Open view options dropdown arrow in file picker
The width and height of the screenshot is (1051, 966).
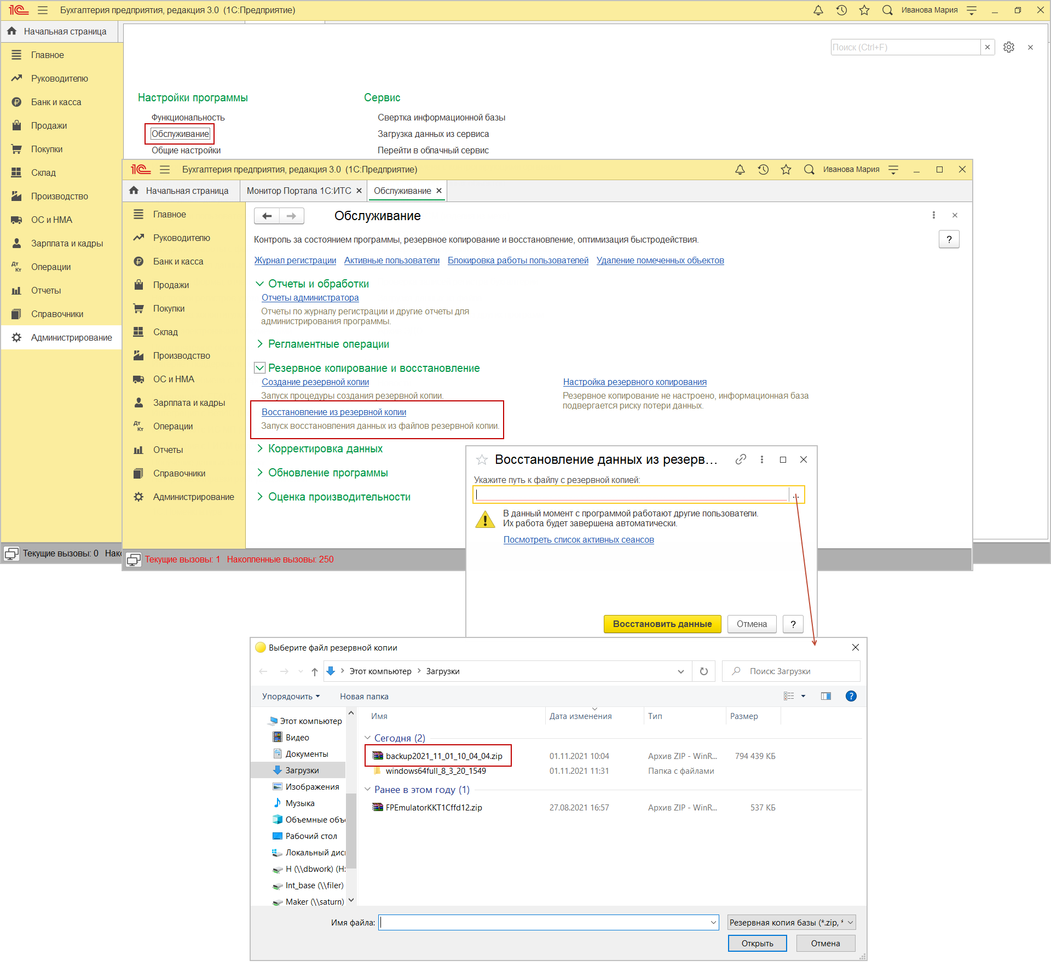pos(803,696)
